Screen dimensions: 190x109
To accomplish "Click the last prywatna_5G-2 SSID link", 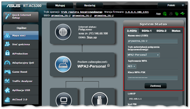I will 104,15.
